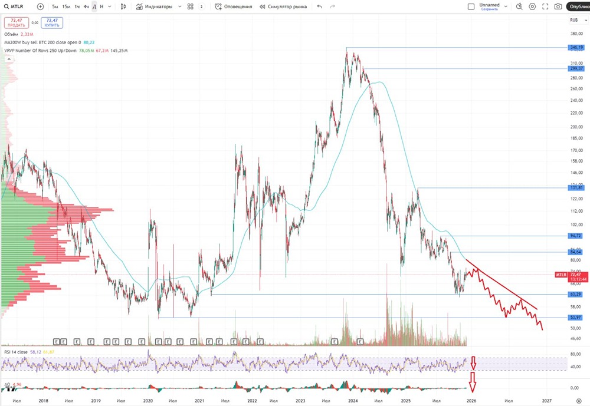
Task: Click the 94,72 price level label
Action: click(x=576, y=236)
